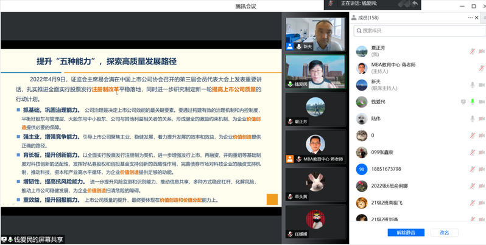
Task: Click 陆伟's name in member list
Action: click(376, 119)
